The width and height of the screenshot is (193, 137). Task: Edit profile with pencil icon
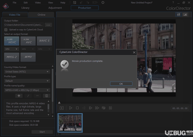(x=28, y=96)
